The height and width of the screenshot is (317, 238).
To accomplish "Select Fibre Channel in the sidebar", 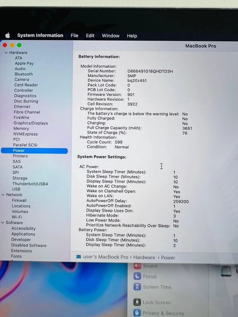I will (x=27, y=112).
